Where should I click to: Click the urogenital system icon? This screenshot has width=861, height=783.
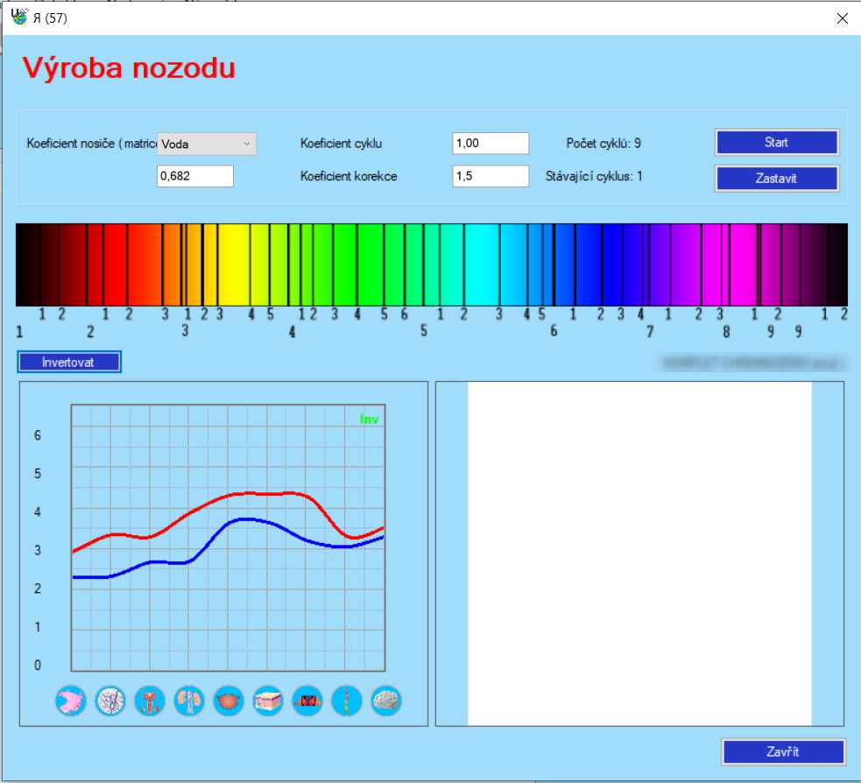(150, 702)
